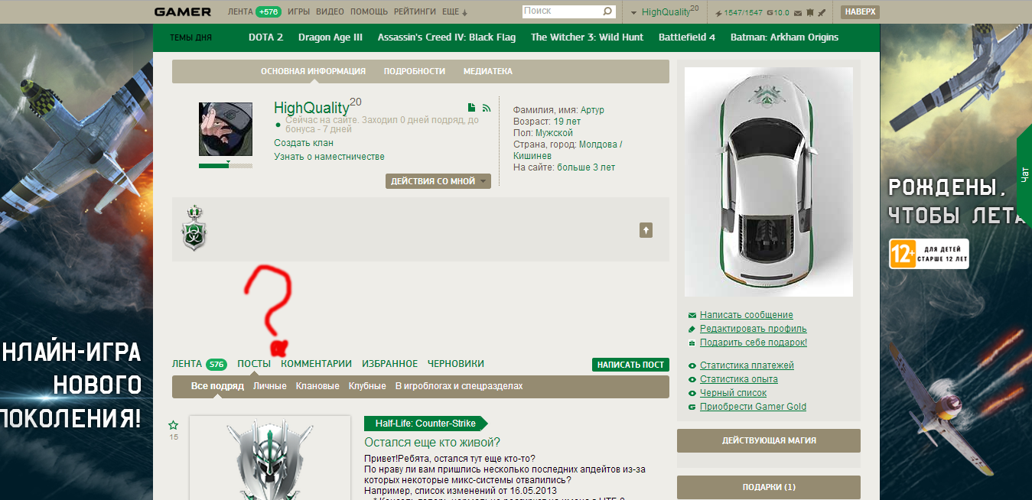Screen dimensions: 1032x500
Task: Click the G icon beside Приобрести Gamer Gold
Action: click(692, 407)
